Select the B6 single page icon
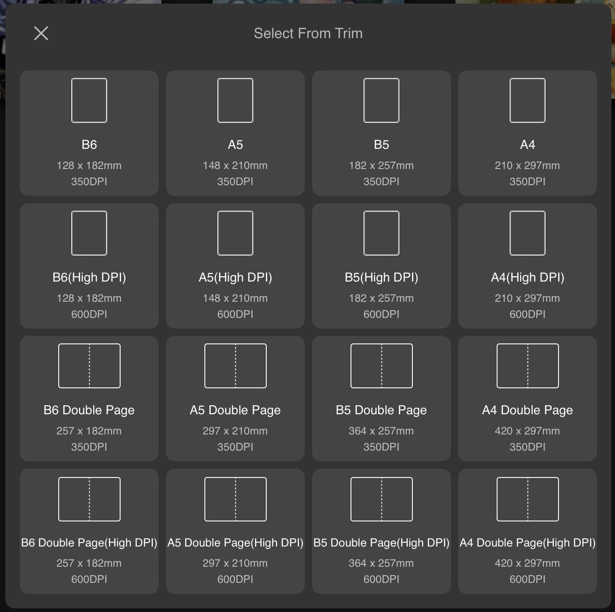Screen dimensions: 615x612 click(89, 100)
